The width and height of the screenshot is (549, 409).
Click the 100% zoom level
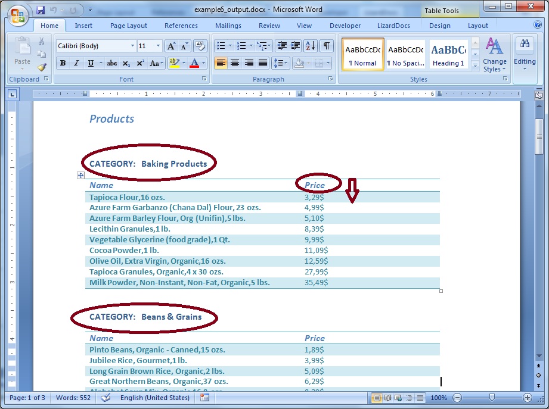438,398
